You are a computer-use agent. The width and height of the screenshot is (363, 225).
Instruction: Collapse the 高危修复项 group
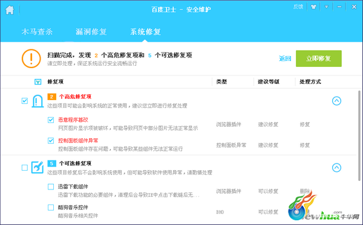click(336, 101)
